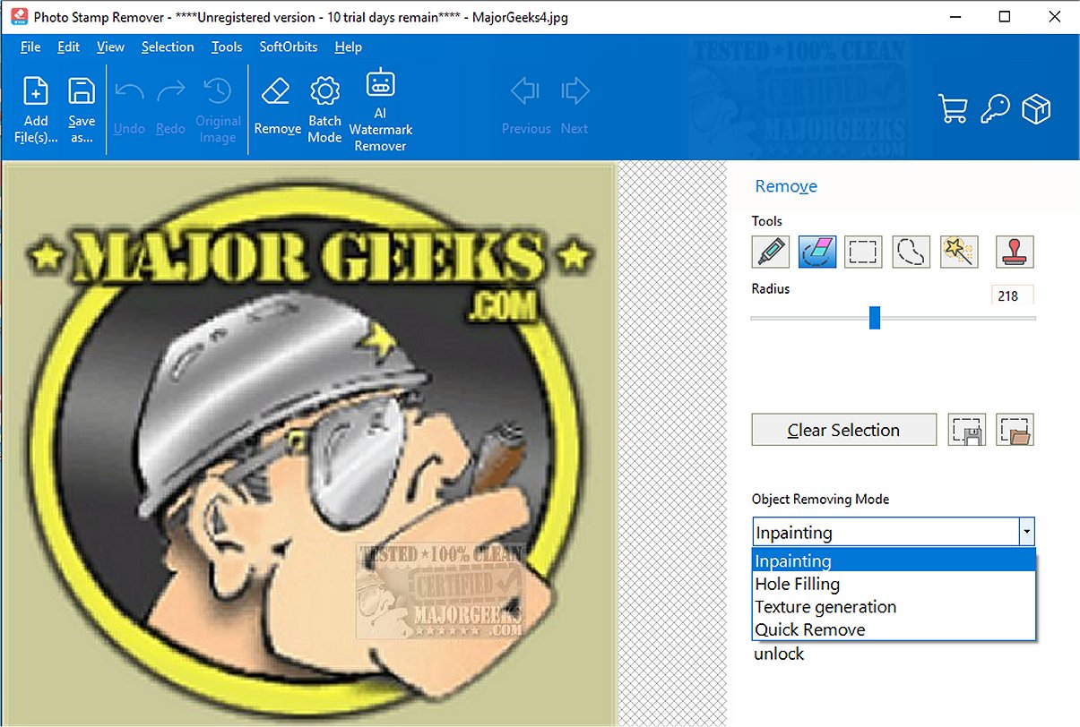This screenshot has width=1080, height=727.
Task: Open the Selection menu
Action: click(168, 47)
